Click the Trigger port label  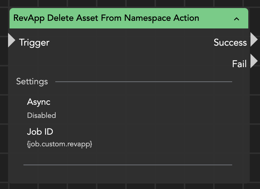tap(34, 43)
